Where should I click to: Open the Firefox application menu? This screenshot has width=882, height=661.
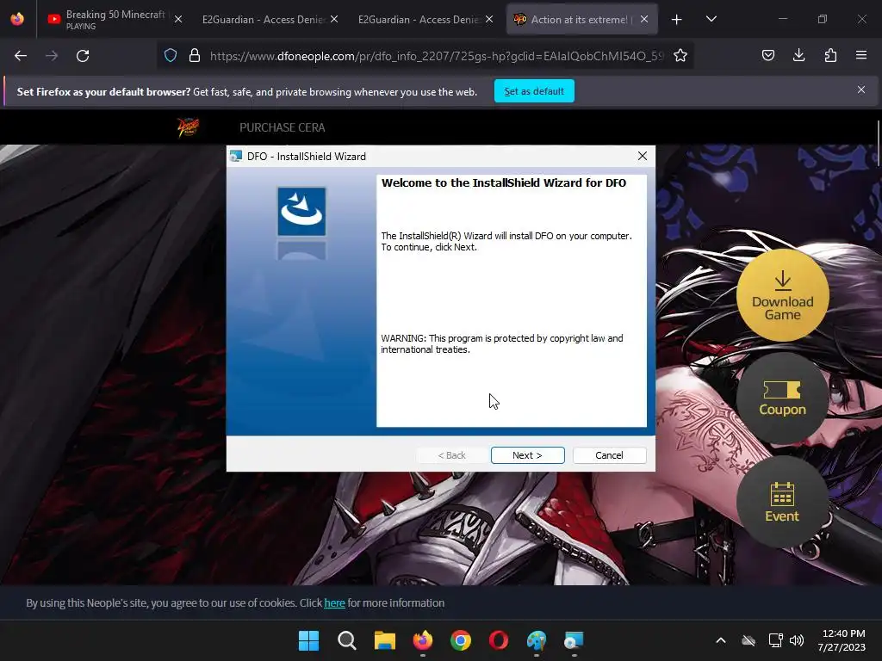[861, 55]
